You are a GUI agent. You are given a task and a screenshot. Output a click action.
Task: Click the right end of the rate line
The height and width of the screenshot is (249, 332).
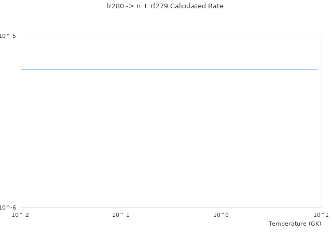(x=317, y=69)
